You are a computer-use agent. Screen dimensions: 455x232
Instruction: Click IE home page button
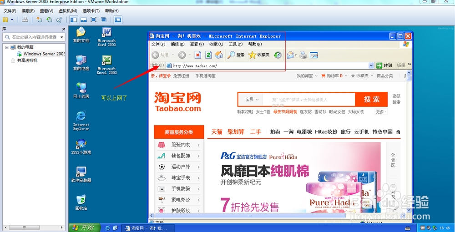coord(219,55)
